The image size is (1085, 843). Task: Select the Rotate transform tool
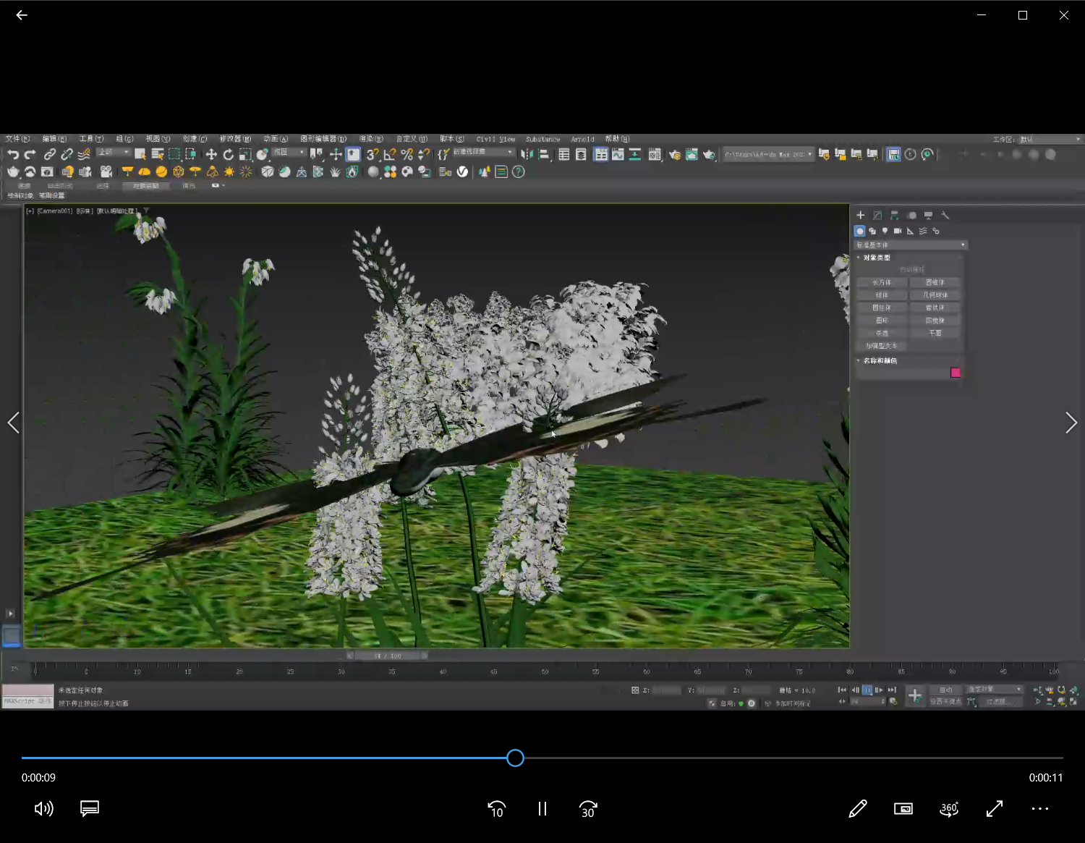(228, 154)
